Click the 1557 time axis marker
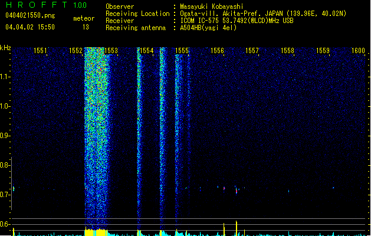Image resolution: width=371 pixels, height=236 pixels. pos(252,51)
